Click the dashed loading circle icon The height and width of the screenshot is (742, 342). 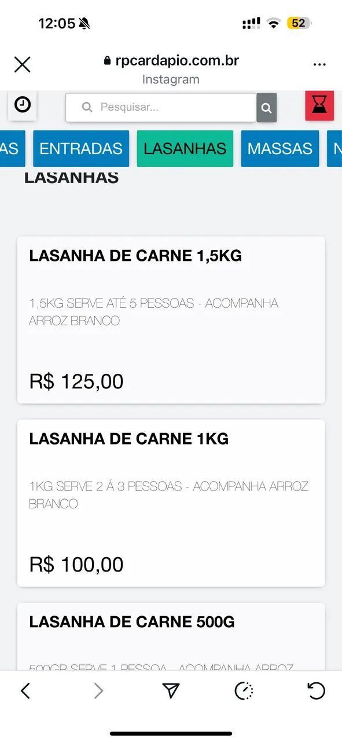click(243, 690)
